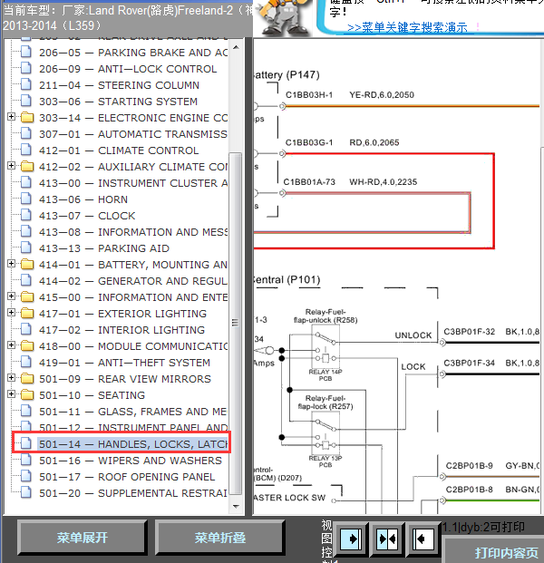Select 412-01 Climate Control
The width and height of the screenshot is (544, 563).
pos(119,150)
